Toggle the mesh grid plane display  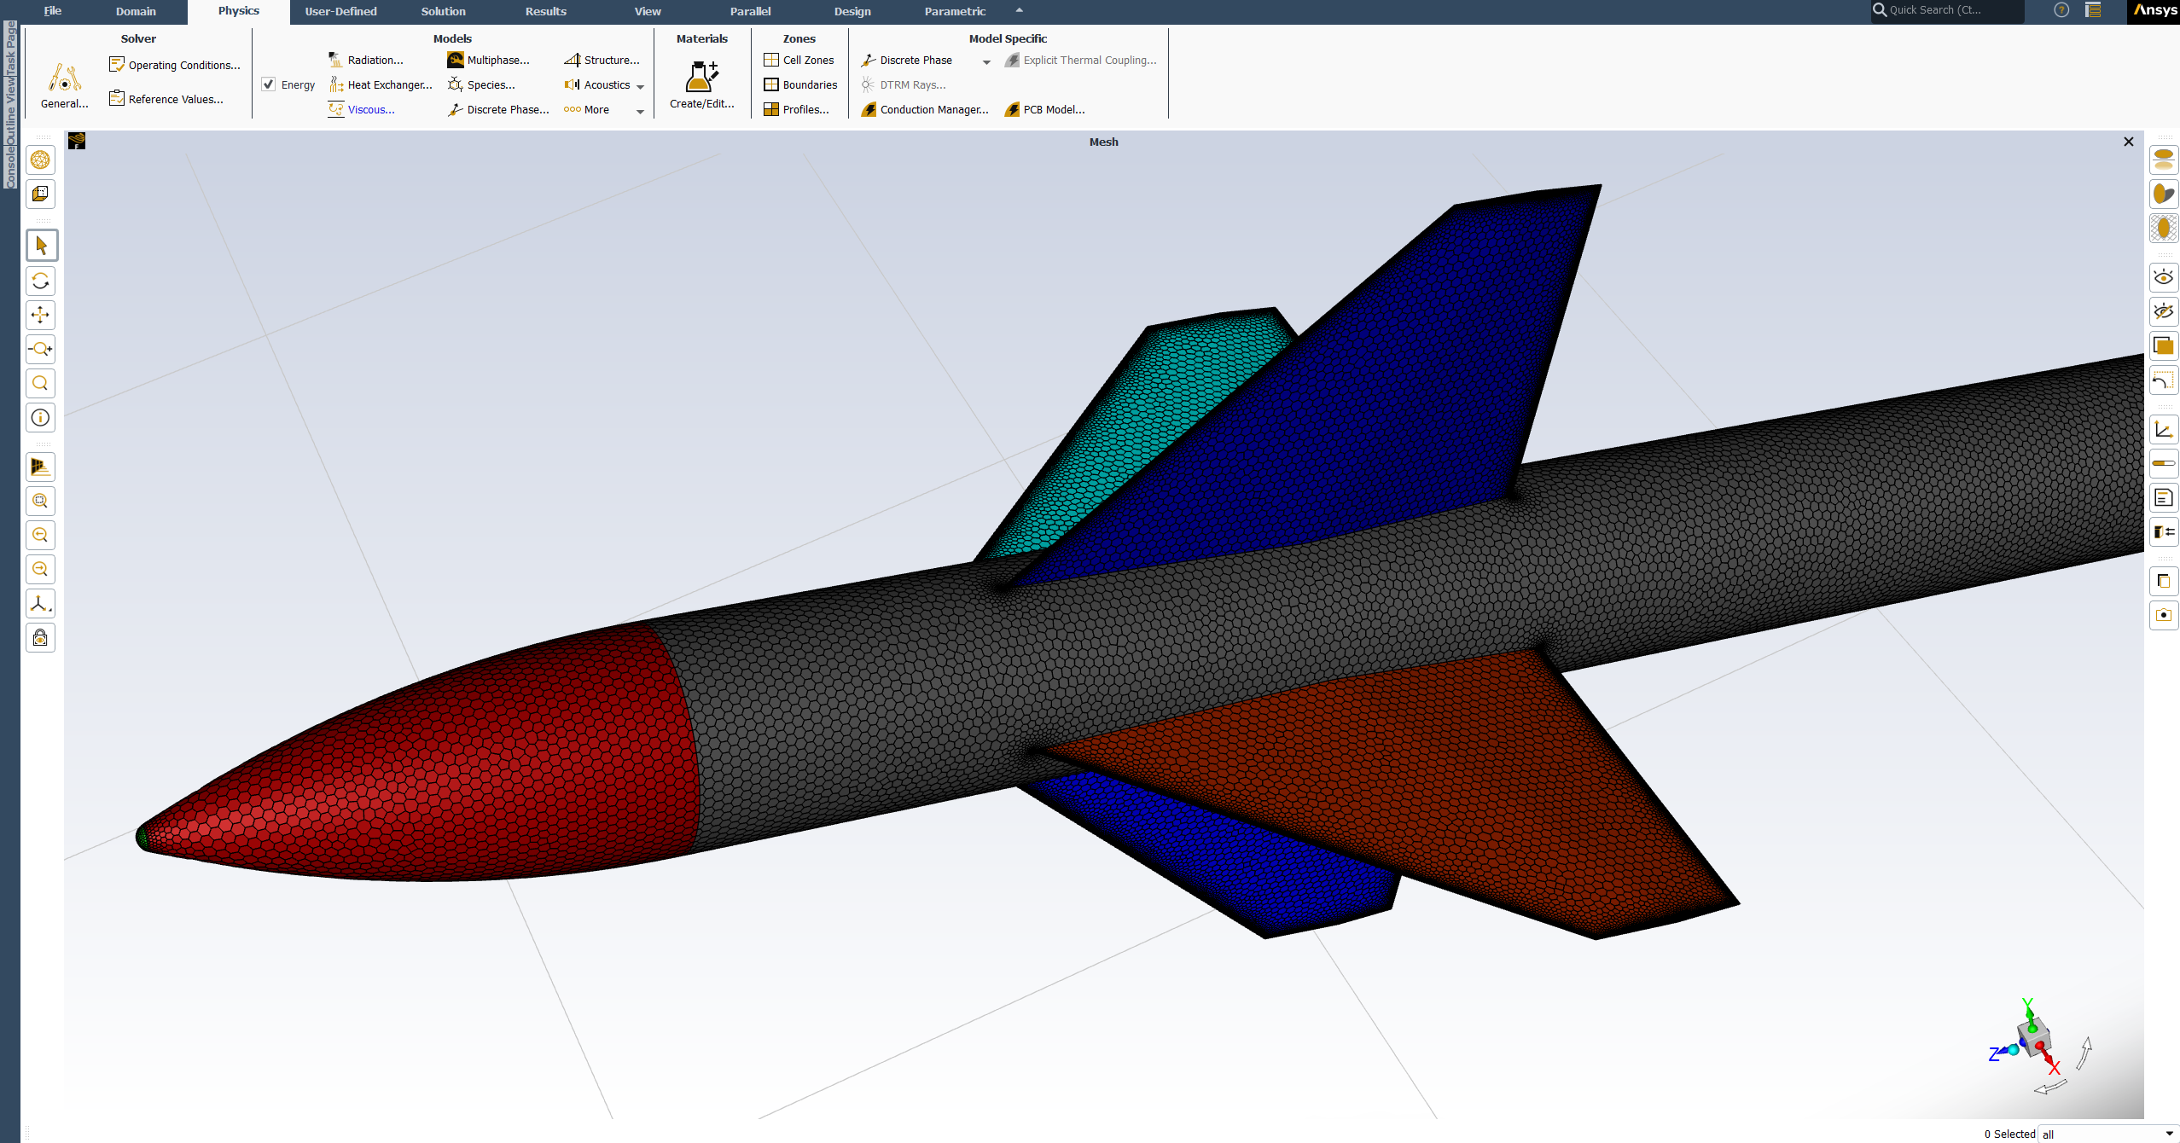tap(2164, 228)
